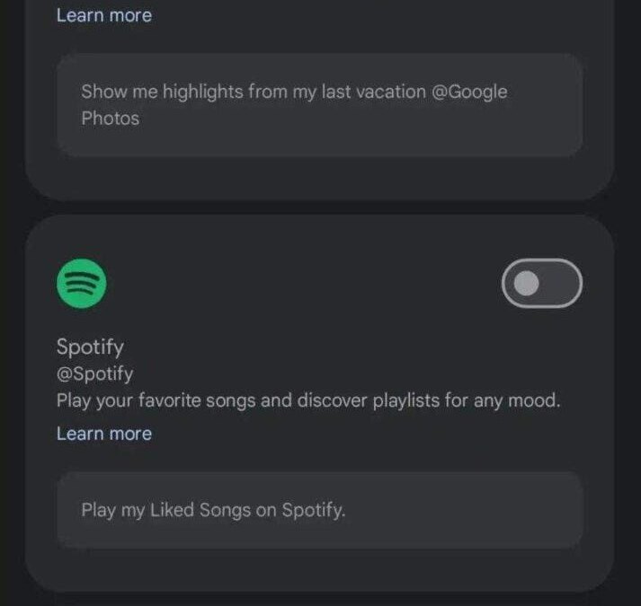The height and width of the screenshot is (606, 641).
Task: Click the dark gap between the two extension cards
Action: pos(319,207)
